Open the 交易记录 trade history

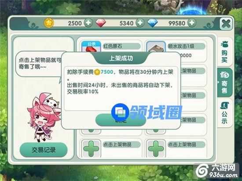[x=44, y=150]
